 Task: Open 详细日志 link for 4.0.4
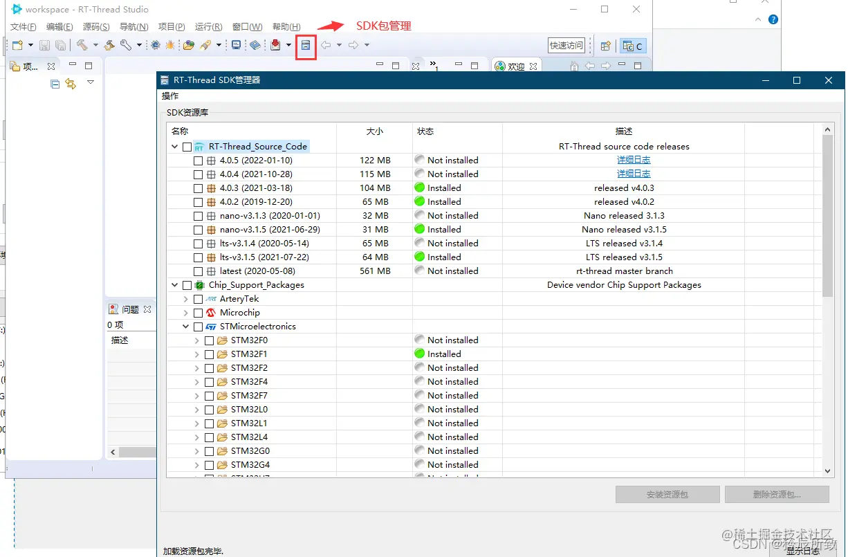[x=634, y=174]
